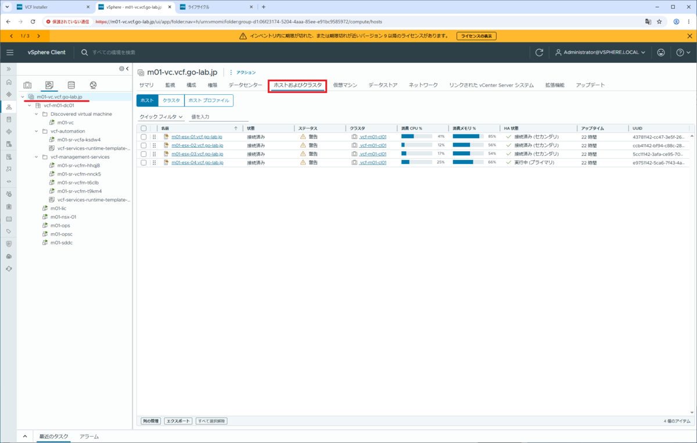Check the m01-esx-01.vcf.go-lab.jp row checkbox
Viewport: 697px width, 443px height.
coord(143,137)
